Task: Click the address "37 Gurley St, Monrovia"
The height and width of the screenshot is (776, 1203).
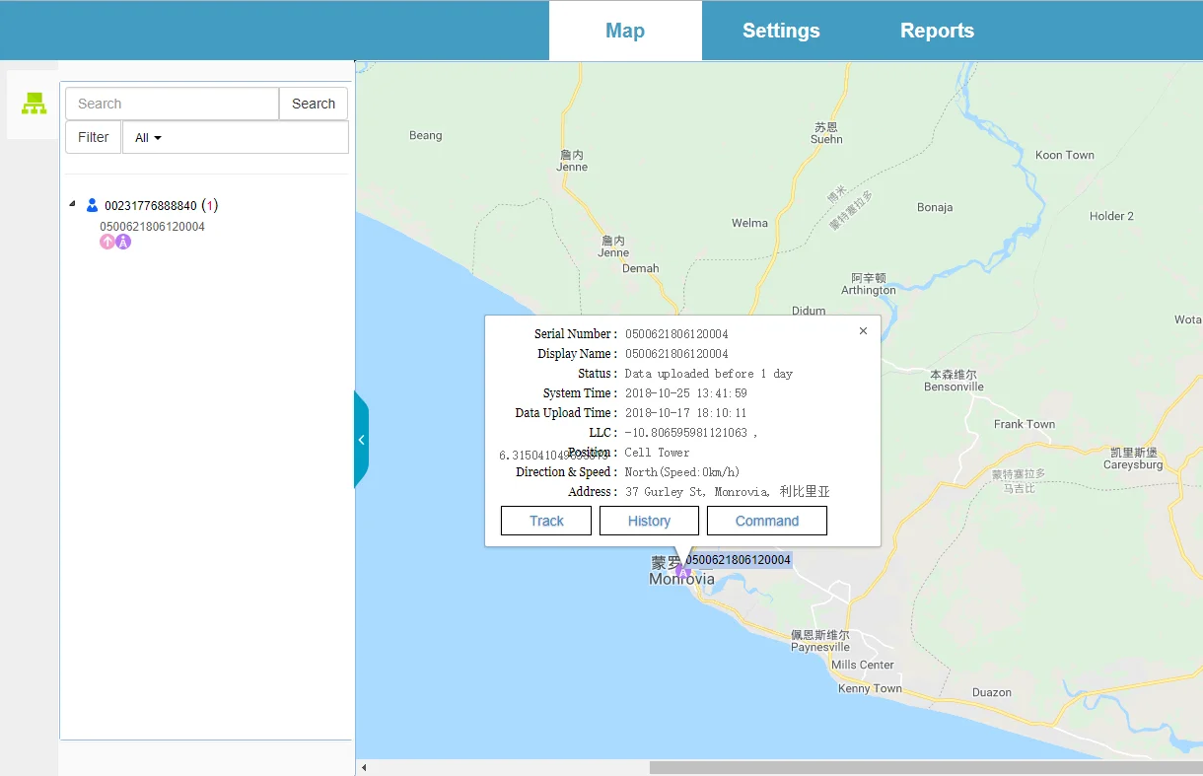Action: tap(699, 492)
